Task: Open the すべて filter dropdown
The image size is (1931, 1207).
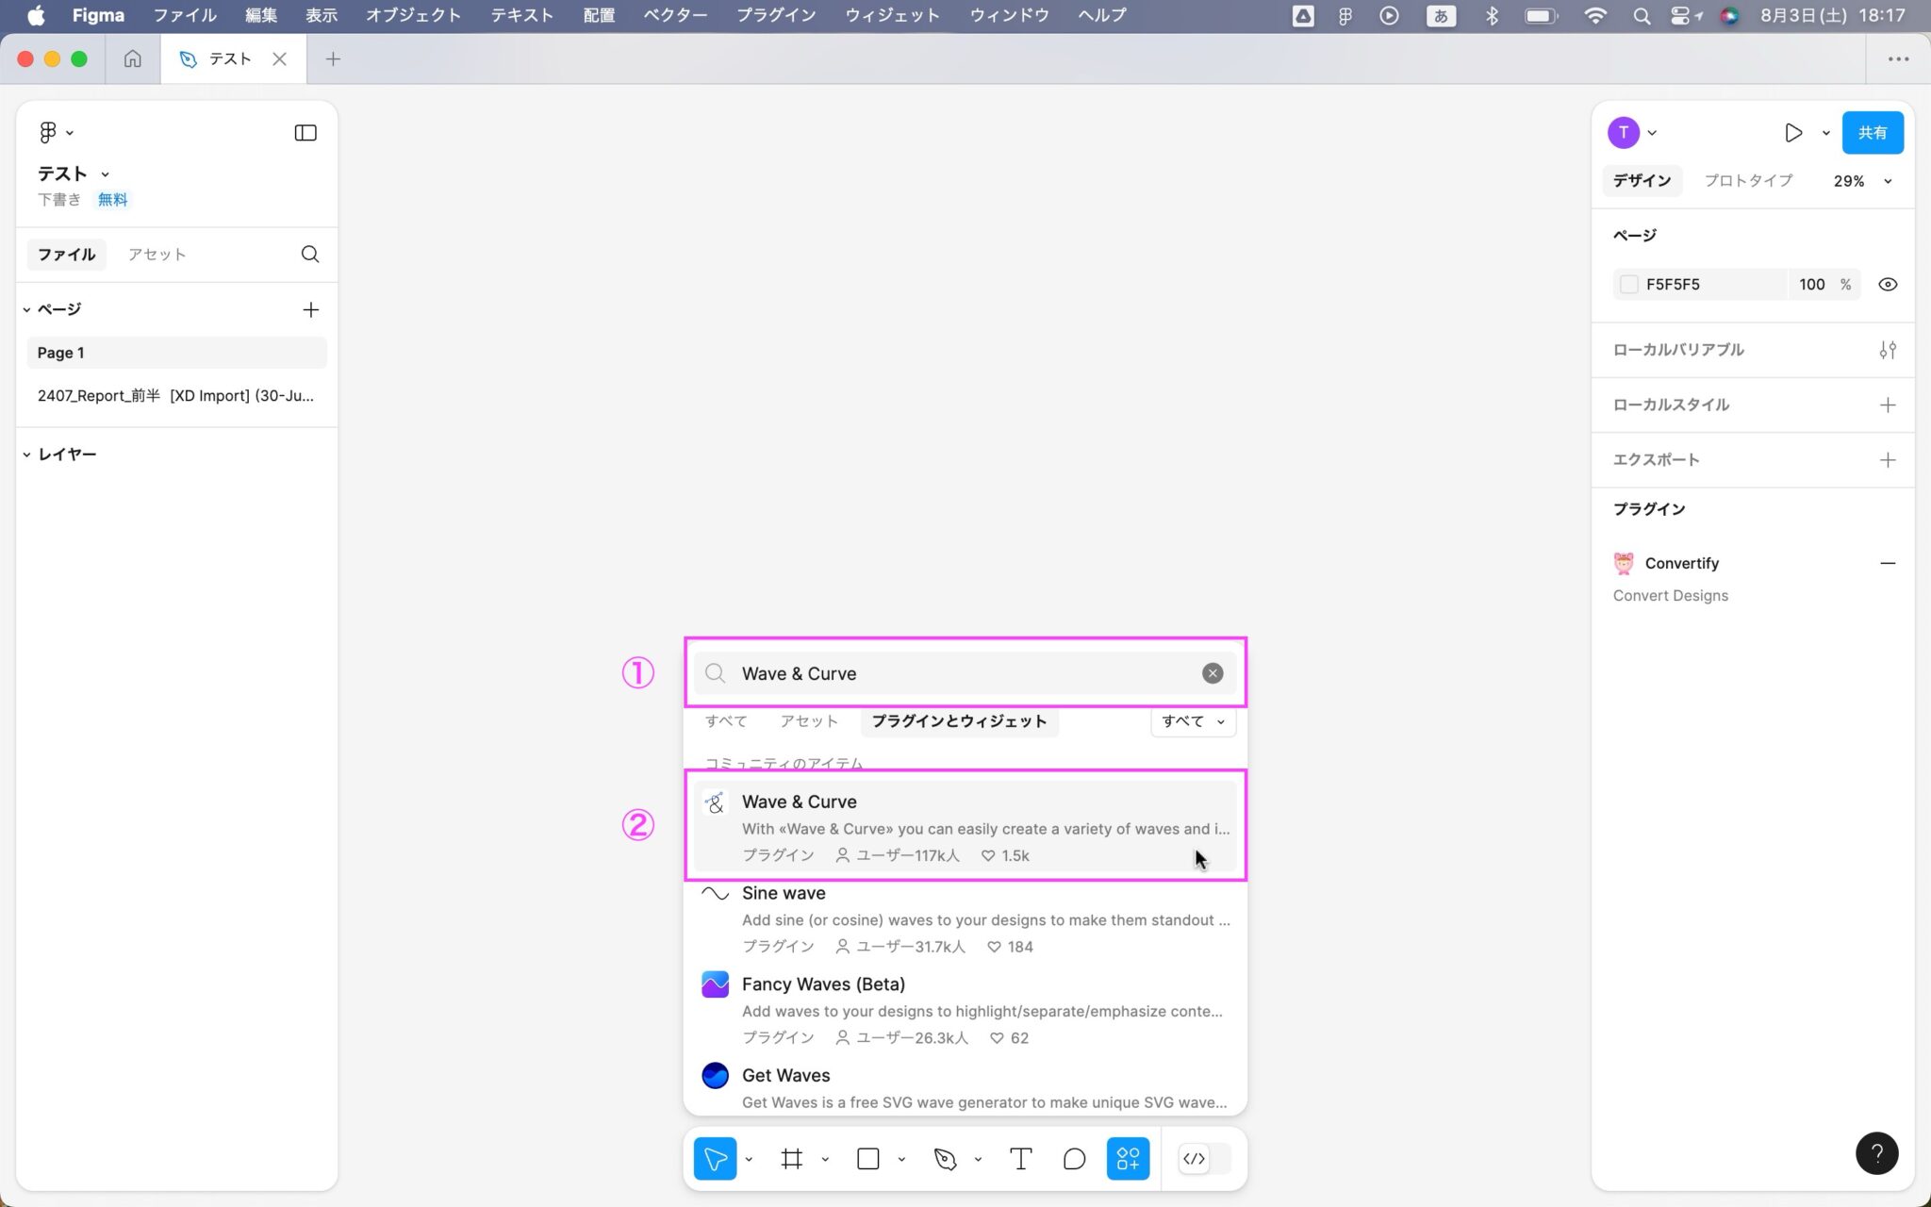Action: pyautogui.click(x=1193, y=721)
